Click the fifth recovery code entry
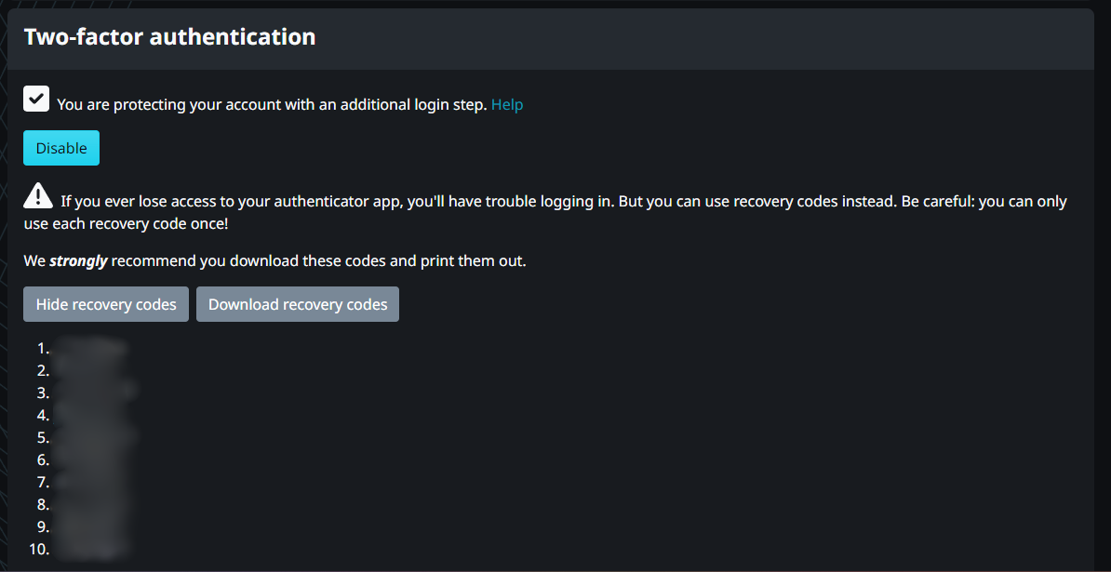Viewport: 1111px width, 572px height. click(x=93, y=438)
